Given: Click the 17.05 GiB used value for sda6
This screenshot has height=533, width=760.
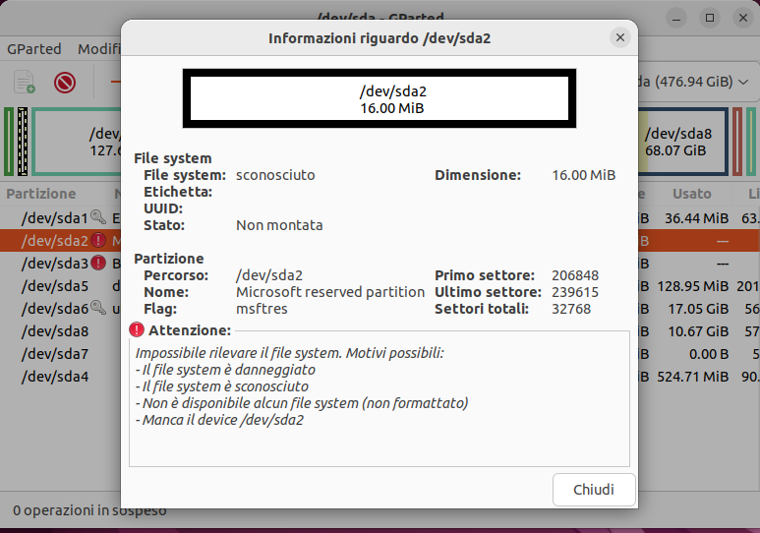Looking at the screenshot, I should [698, 309].
